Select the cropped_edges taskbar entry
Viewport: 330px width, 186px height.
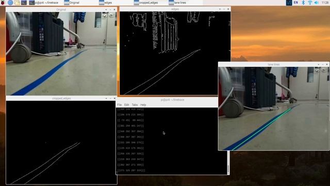(146, 3)
